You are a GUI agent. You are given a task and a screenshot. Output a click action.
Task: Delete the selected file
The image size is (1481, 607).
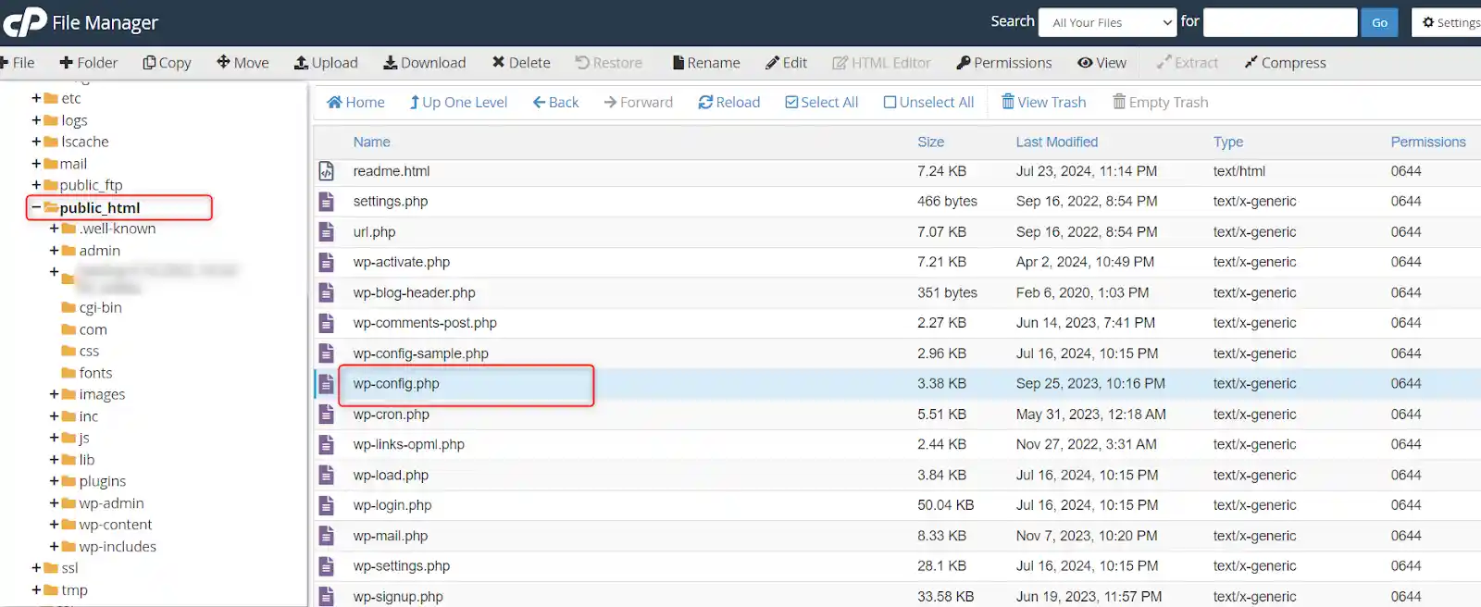tap(521, 63)
